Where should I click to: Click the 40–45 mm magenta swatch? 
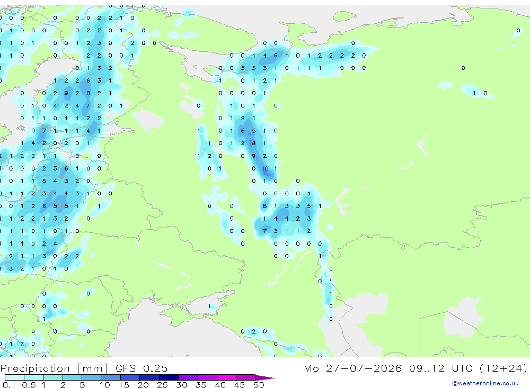[x=226, y=377]
